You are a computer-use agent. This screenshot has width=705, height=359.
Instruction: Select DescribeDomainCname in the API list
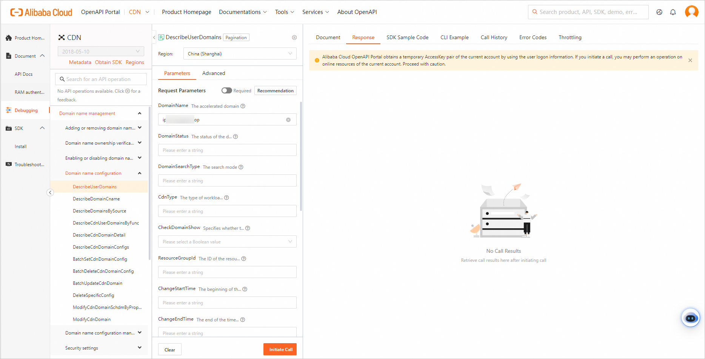[x=96, y=199]
